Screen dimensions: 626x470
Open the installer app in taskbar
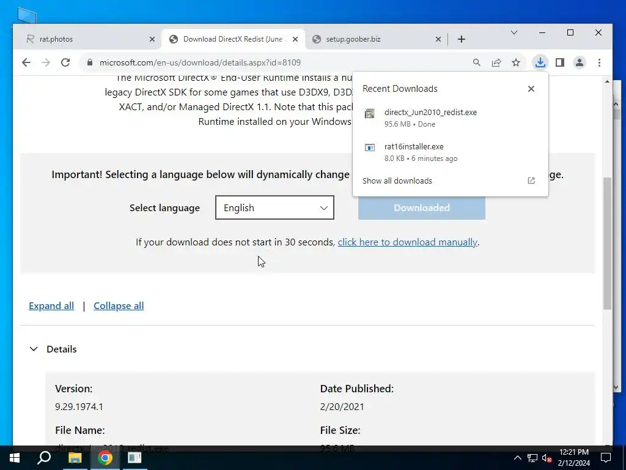tap(134, 458)
